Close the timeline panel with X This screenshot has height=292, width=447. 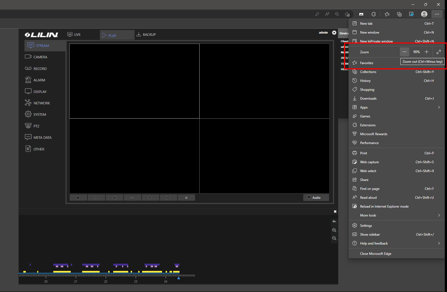335,212
